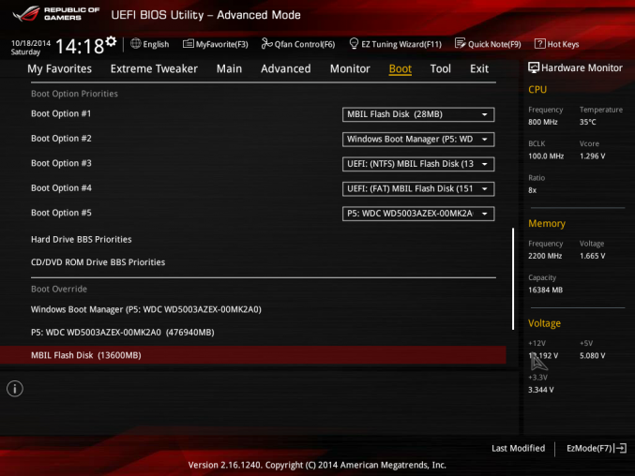Launch EZ Tuning Wizard(F11)
Image resolution: width=635 pixels, height=476 pixels.
coord(395,44)
